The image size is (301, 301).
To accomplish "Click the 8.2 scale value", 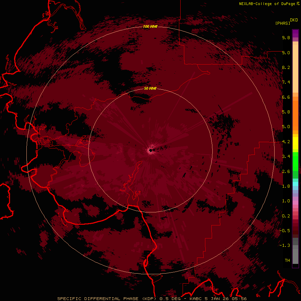I will (286, 67).
